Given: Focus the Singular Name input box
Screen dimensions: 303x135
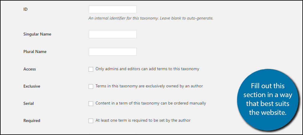Looking at the screenshot, I should 112,34.
